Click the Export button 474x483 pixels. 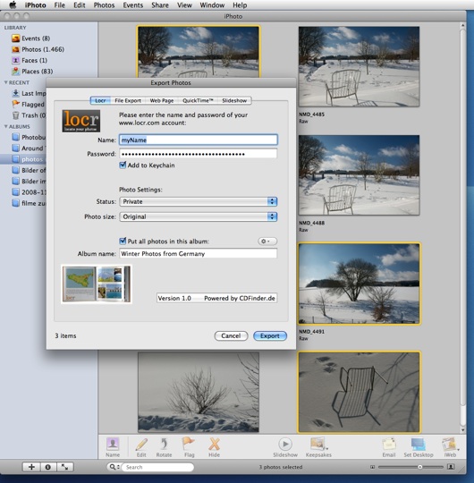[x=270, y=335]
